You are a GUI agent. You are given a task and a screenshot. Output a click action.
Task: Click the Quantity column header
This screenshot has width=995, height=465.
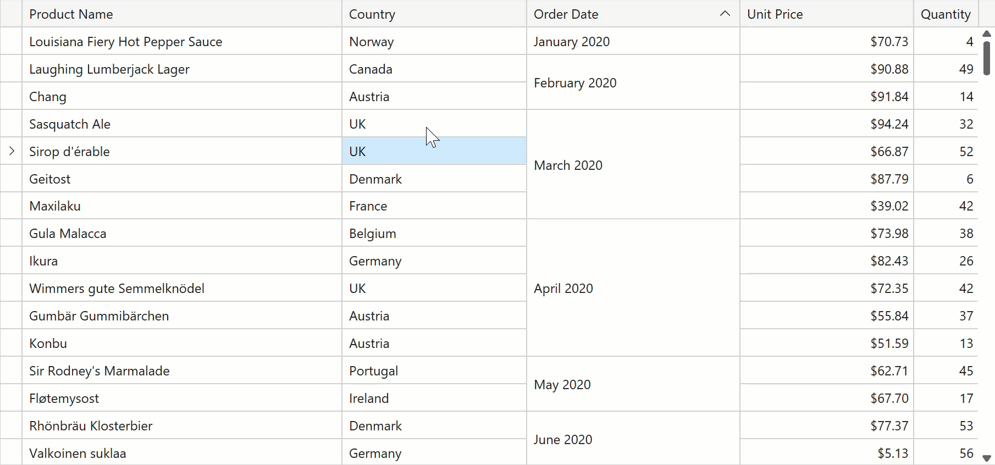click(946, 14)
